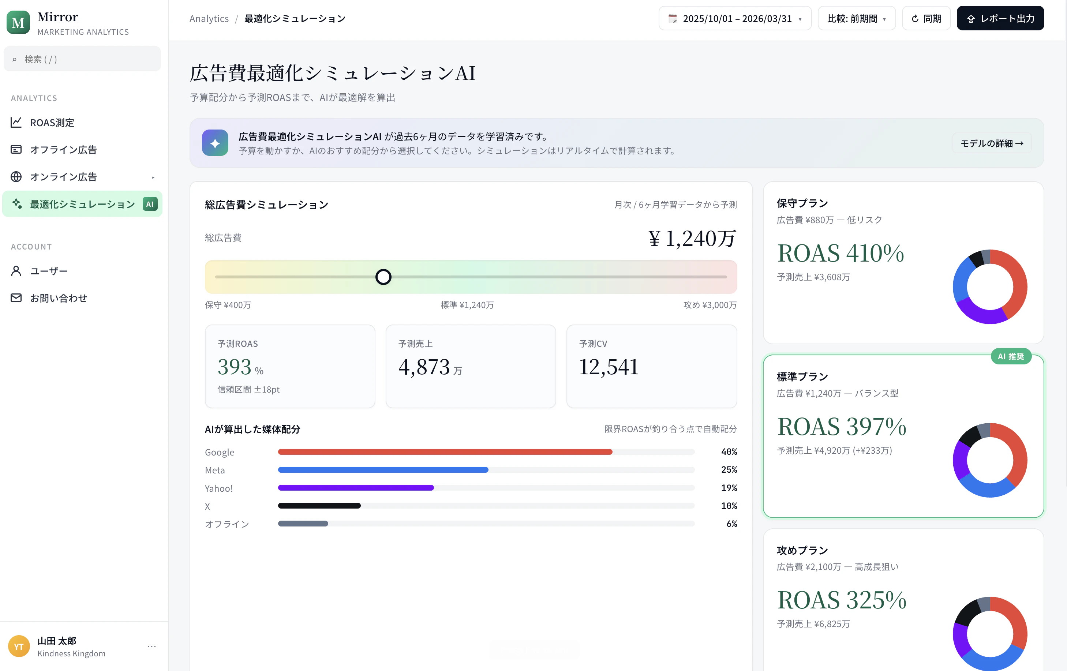Open お問い合わせ page
This screenshot has height=671, width=1067.
click(82, 298)
